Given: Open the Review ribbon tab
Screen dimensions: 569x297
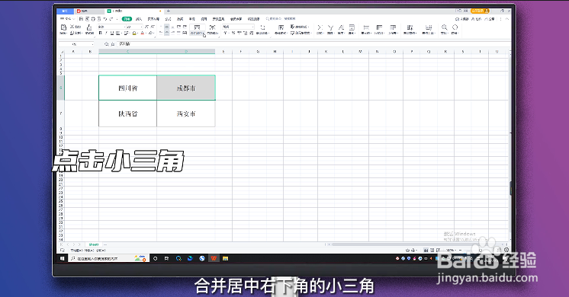Looking at the screenshot, I should tap(192, 19).
